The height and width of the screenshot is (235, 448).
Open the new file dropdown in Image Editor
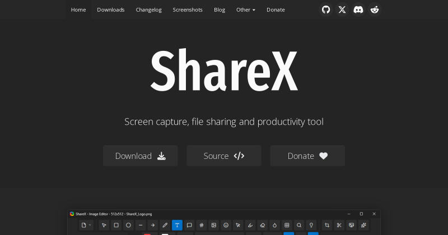[x=86, y=225]
